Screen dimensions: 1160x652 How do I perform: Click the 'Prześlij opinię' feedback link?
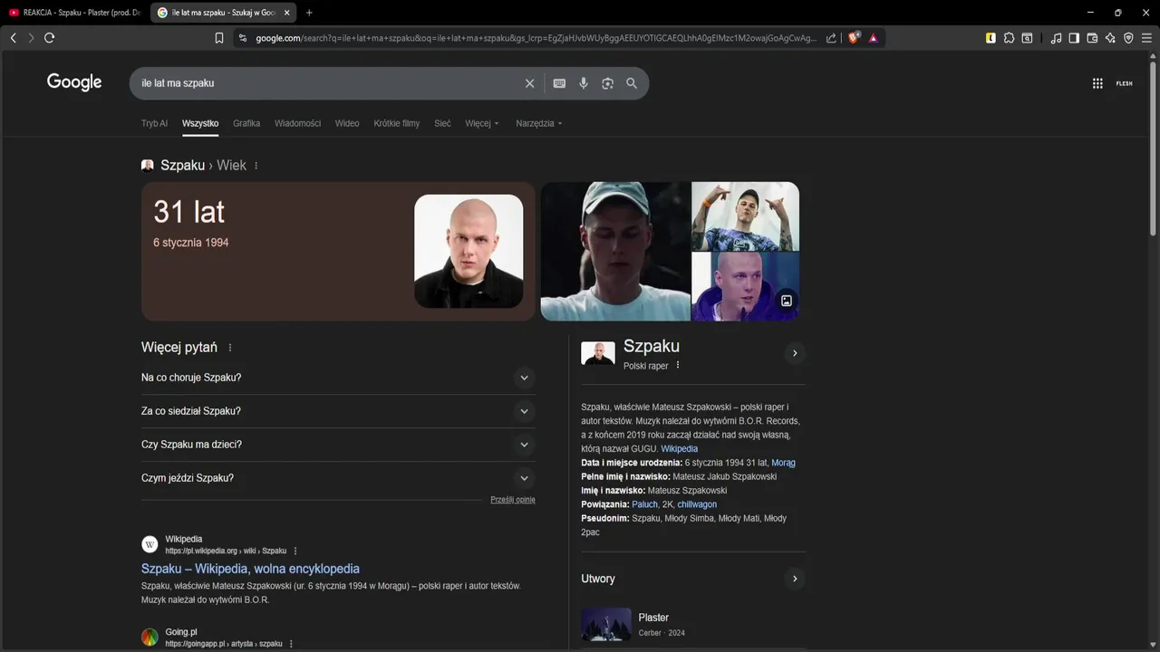(513, 500)
